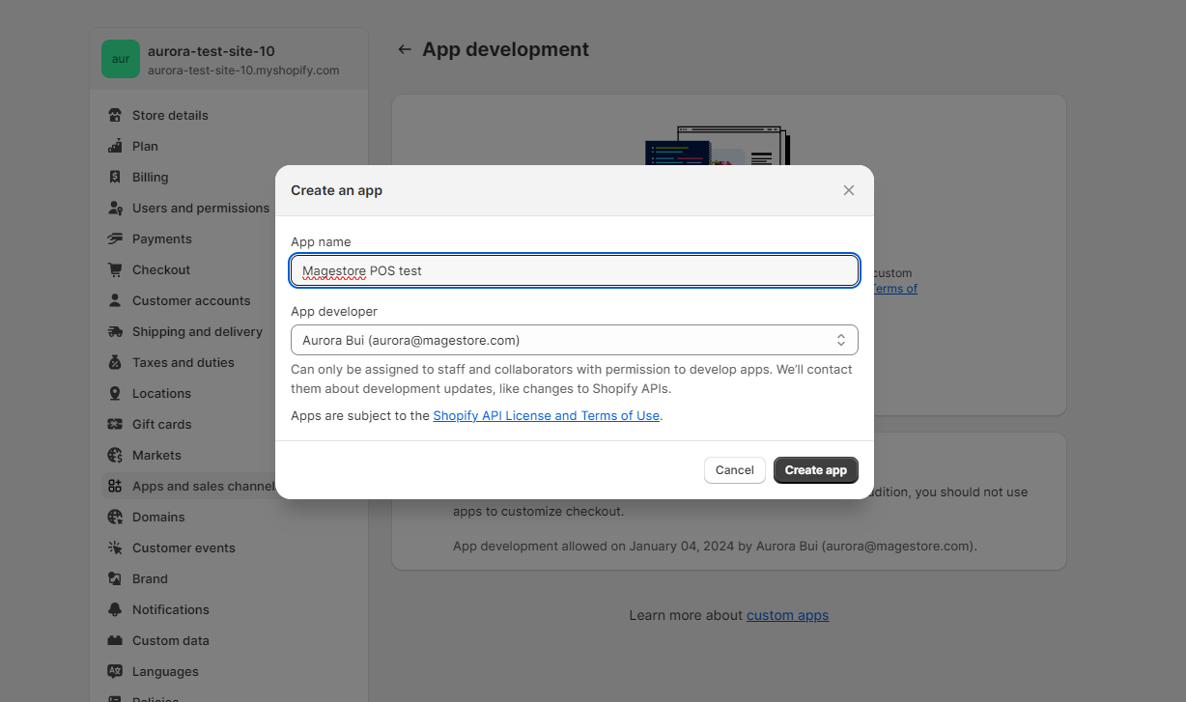Click the Taxes and duties icon
The height and width of the screenshot is (702, 1186).
pos(114,362)
